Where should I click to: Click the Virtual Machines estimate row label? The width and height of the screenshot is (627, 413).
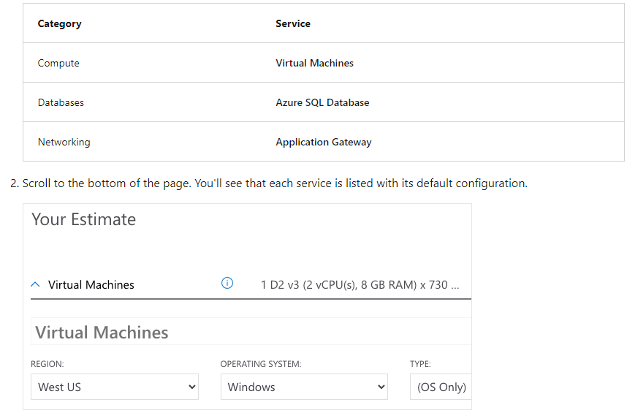(x=91, y=284)
